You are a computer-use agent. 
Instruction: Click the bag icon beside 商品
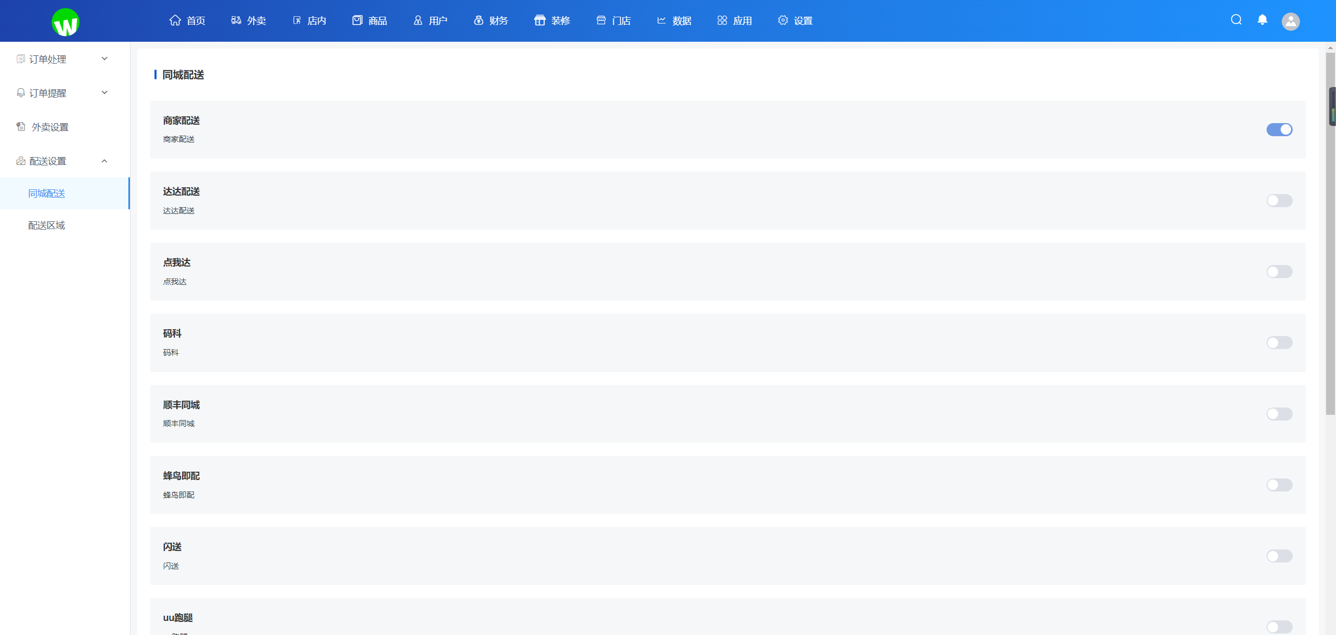pos(357,20)
